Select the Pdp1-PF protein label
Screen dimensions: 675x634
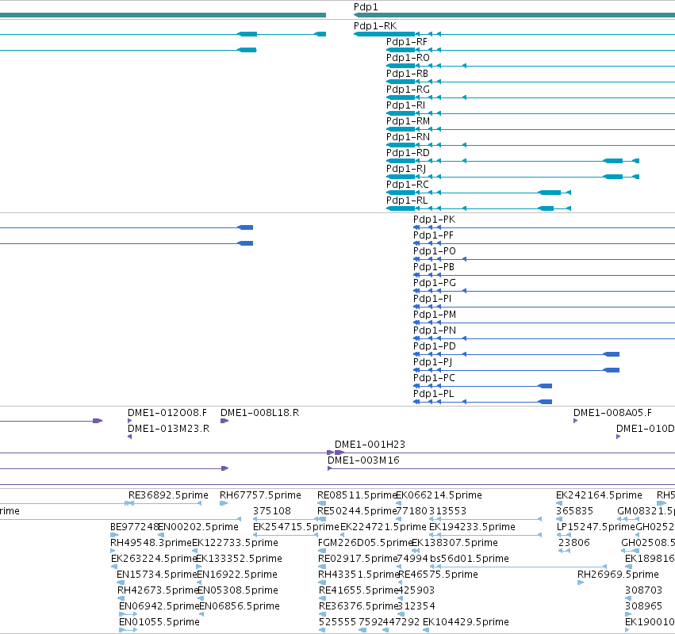pos(433,235)
